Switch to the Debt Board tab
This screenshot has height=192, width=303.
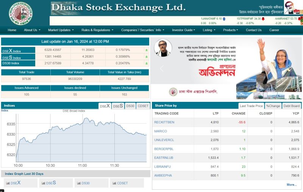[x=292, y=106]
